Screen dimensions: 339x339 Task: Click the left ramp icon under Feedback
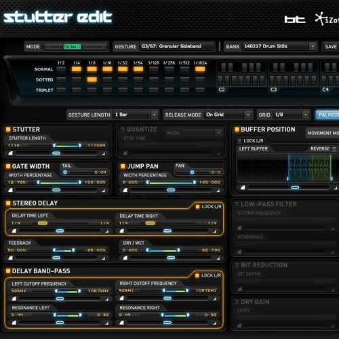click(10, 258)
